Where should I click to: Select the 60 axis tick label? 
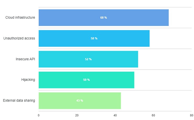tap(153, 115)
